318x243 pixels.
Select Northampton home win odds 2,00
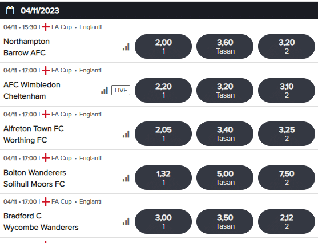point(163,46)
